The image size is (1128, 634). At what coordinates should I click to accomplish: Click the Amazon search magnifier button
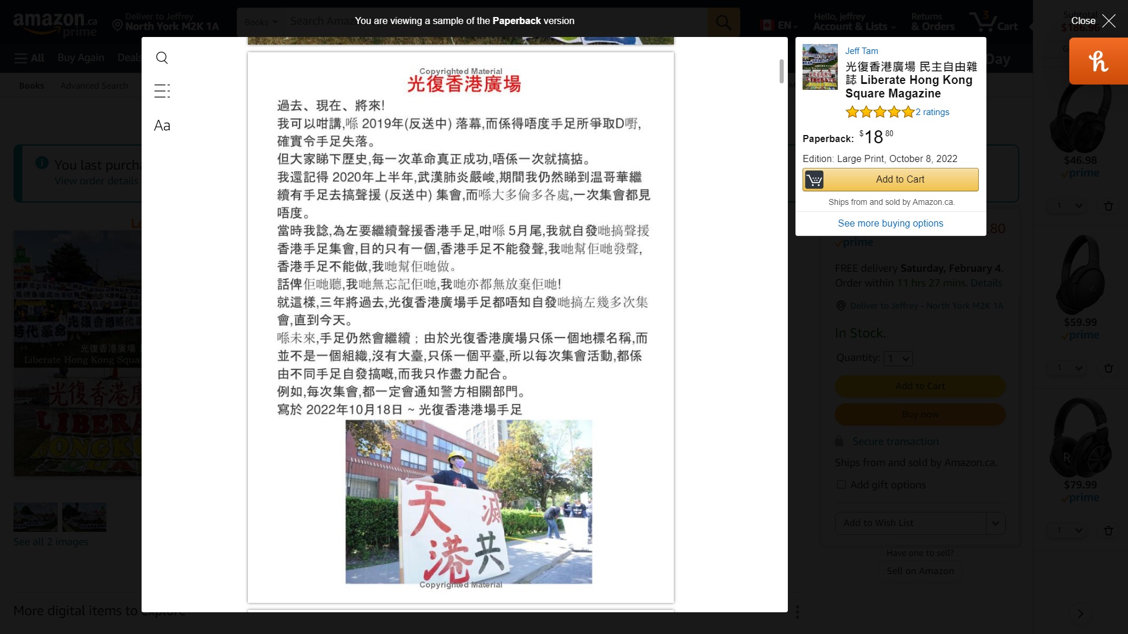pyautogui.click(x=723, y=23)
